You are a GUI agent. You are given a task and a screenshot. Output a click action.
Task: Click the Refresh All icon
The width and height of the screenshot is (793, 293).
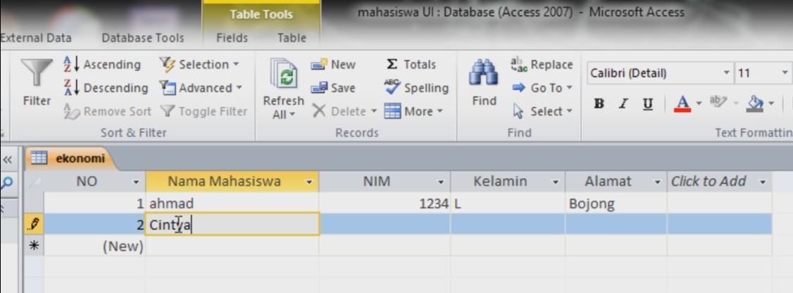click(x=282, y=74)
